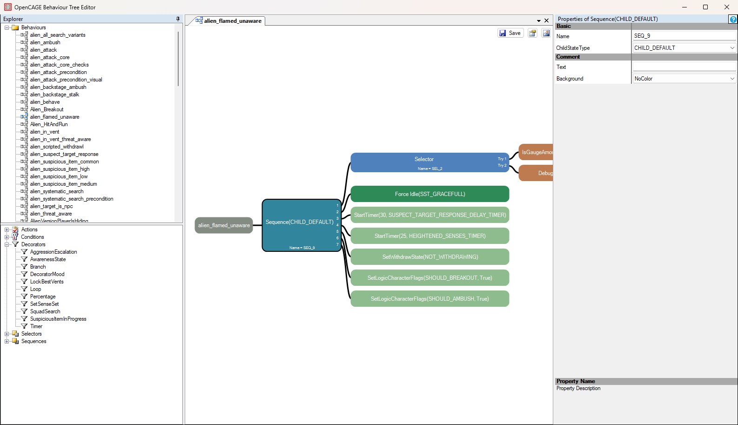Image resolution: width=738 pixels, height=425 pixels.
Task: Select alien_threat_aware in behaviours list
Action: tap(51, 214)
